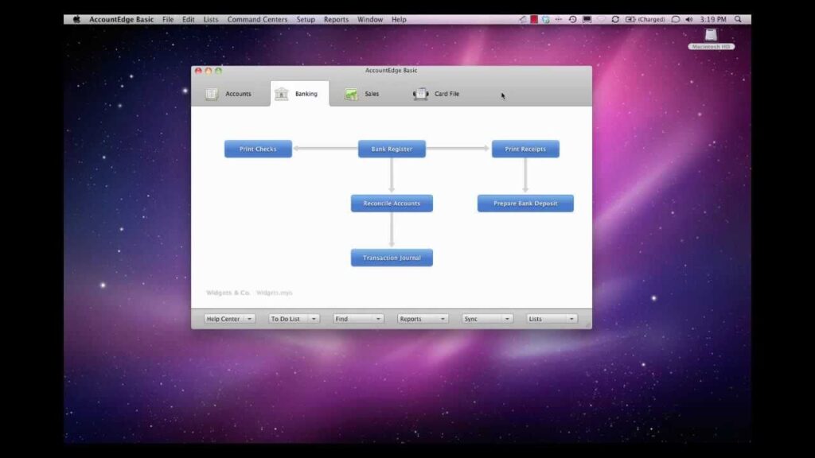Open the Accounts command center tab

coord(228,94)
